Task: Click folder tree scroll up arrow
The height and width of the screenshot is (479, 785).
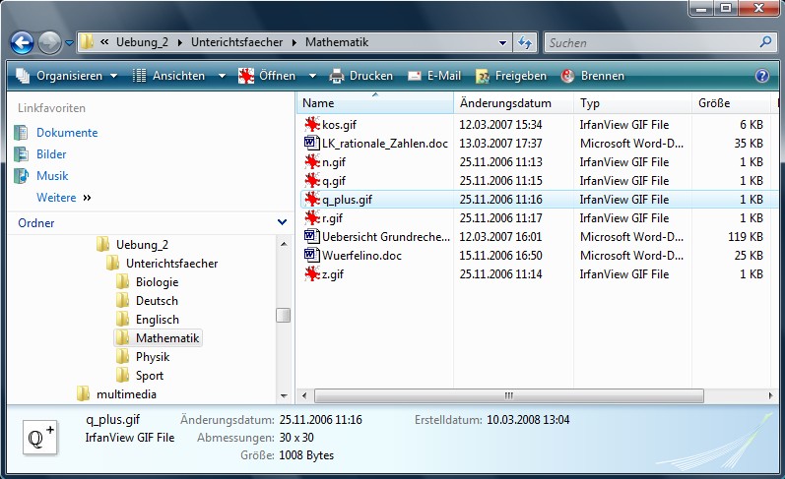Action: (284, 244)
